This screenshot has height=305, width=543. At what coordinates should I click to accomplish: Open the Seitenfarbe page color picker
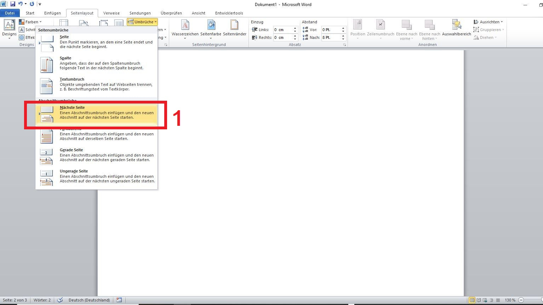pos(211,28)
